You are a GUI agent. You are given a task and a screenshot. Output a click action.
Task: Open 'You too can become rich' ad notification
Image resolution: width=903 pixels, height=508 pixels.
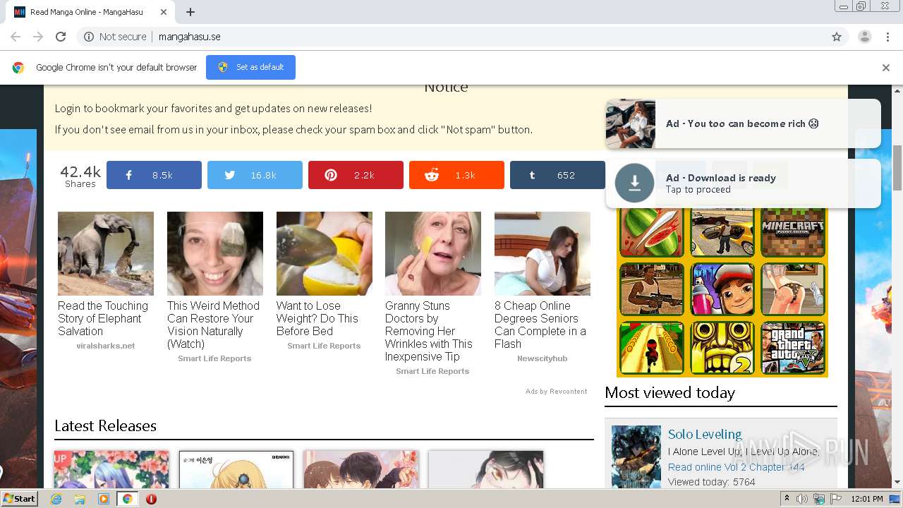[x=743, y=123]
